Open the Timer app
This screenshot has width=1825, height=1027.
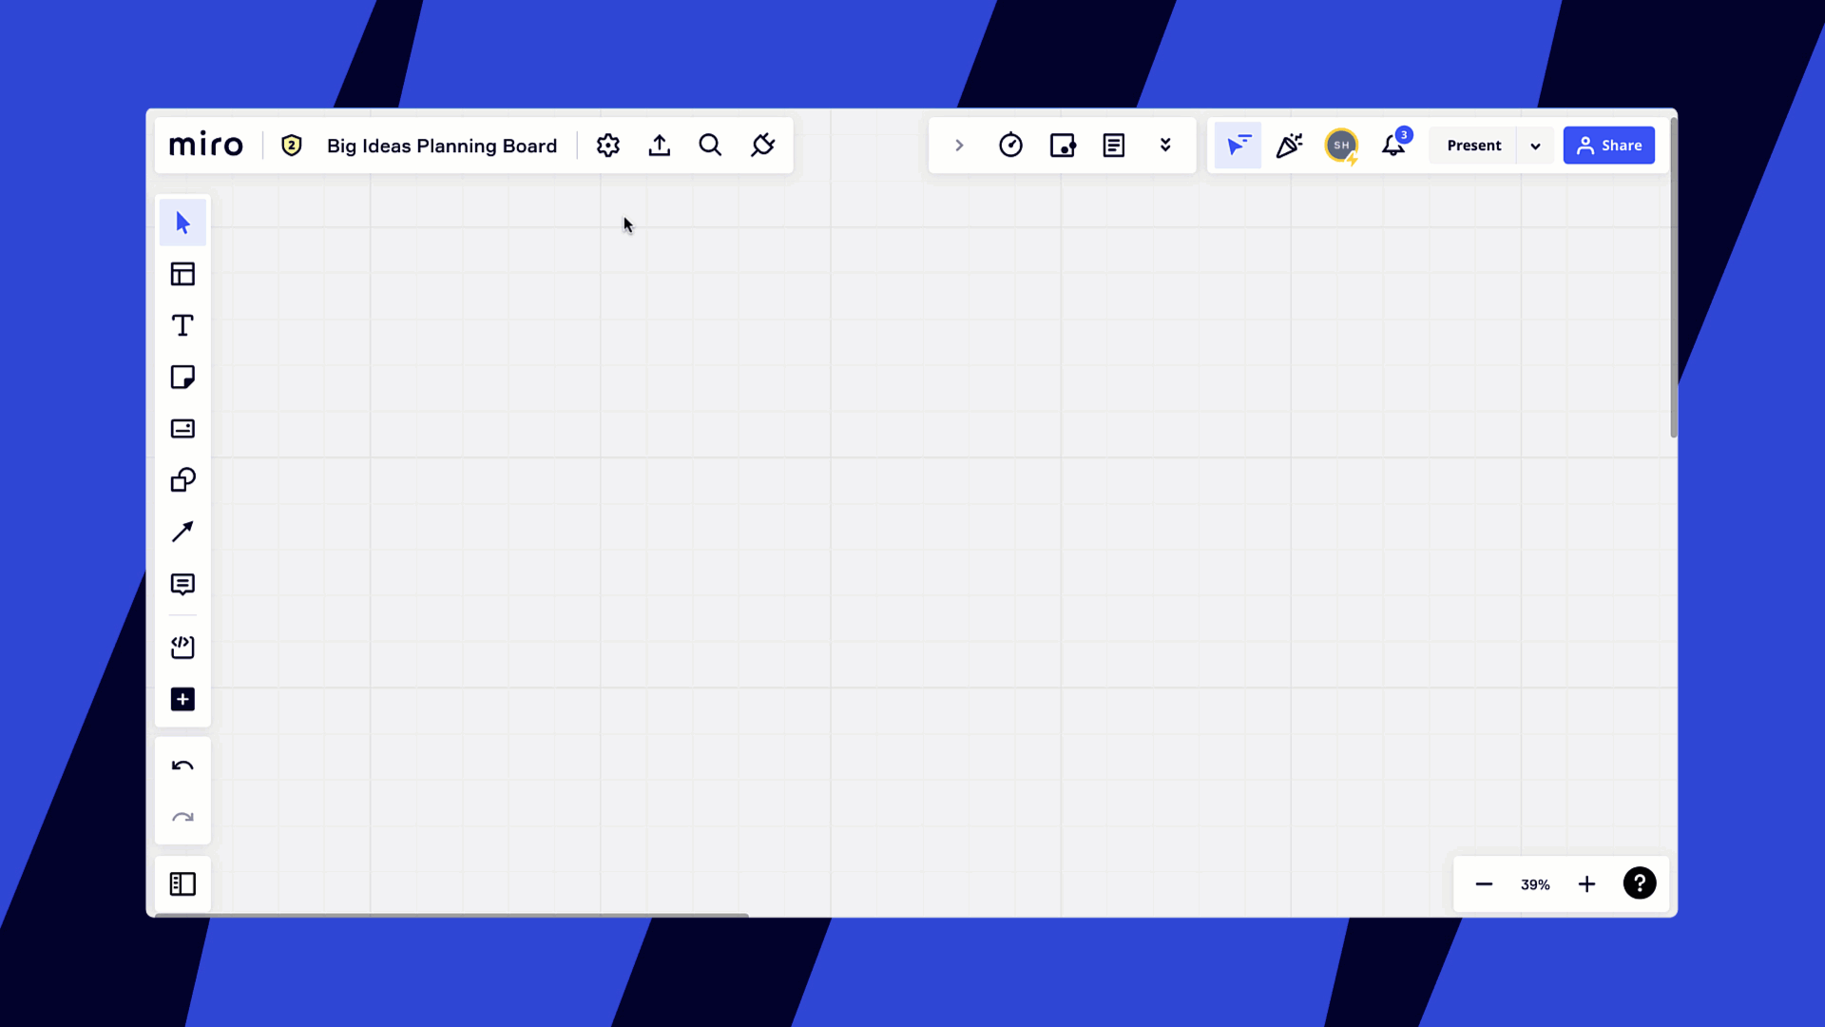pos(1010,145)
